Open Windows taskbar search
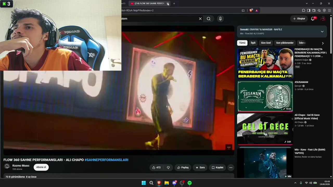333x187 pixels. tap(151, 183)
